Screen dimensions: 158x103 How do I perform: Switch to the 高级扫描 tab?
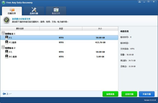point(34,11)
